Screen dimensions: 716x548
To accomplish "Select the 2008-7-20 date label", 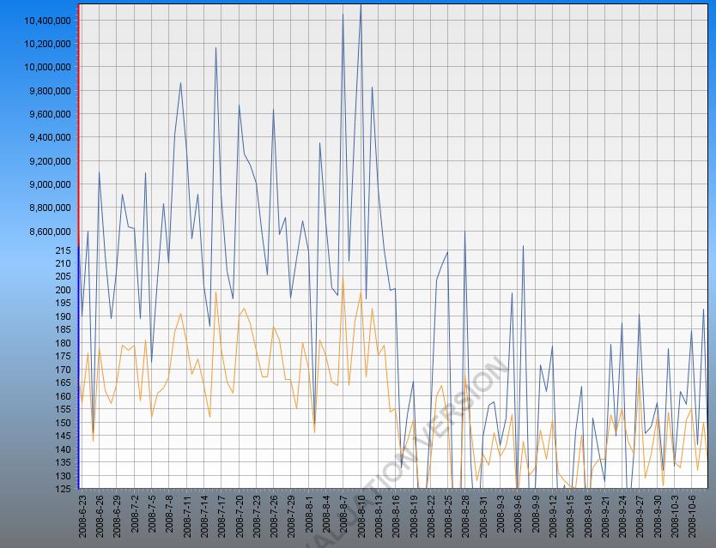I will pos(239,515).
